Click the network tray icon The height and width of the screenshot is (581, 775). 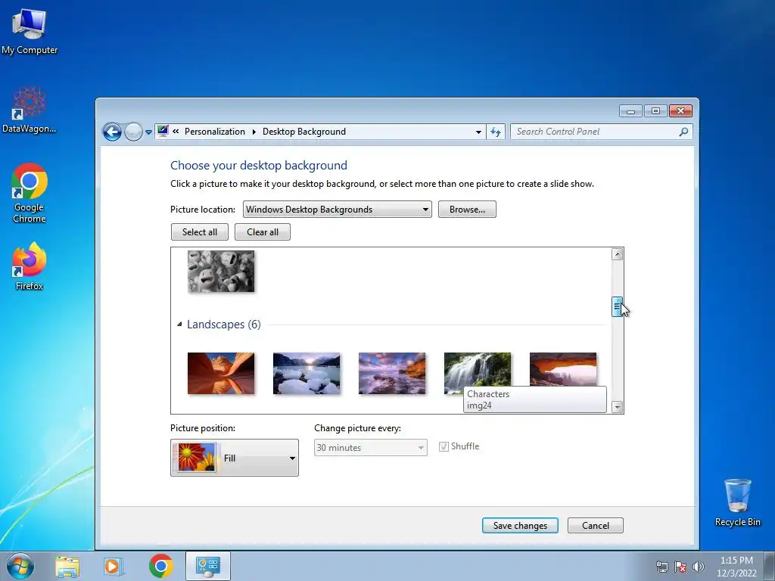pos(661,567)
